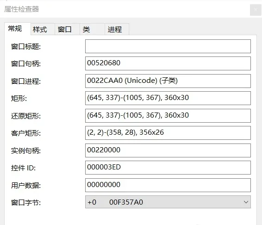
Task: Click the 客户矩形: label
Action: (26, 133)
